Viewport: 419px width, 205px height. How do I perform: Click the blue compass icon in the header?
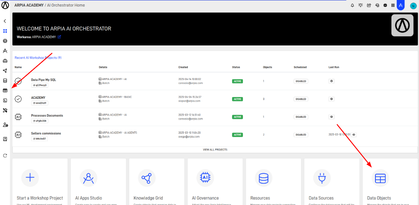click(400, 5)
